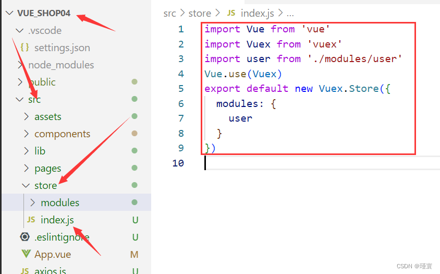Click the 'export' keyword on line 5
Viewport: 440px width, 274px height.
(222, 89)
